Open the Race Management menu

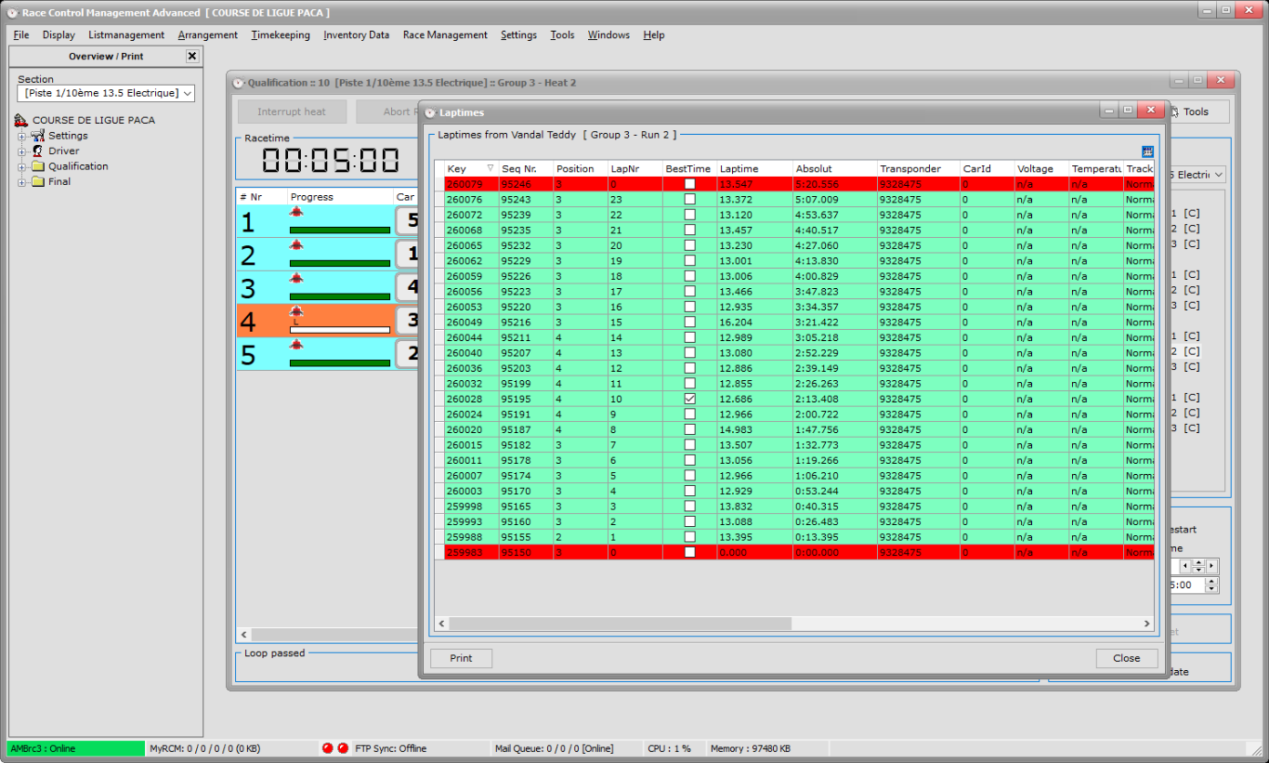point(444,34)
